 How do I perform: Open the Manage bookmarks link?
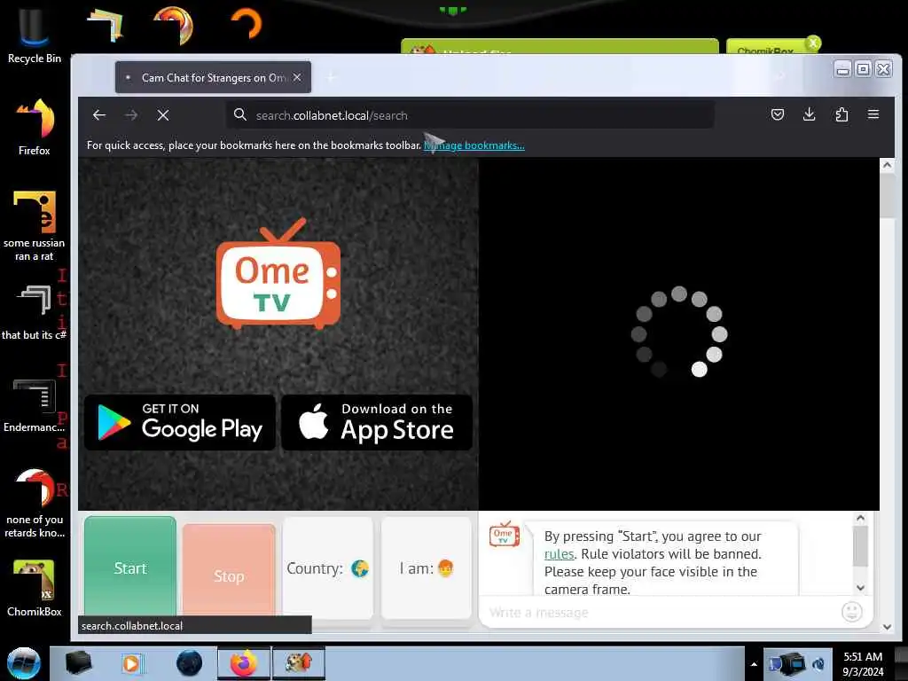[474, 145]
